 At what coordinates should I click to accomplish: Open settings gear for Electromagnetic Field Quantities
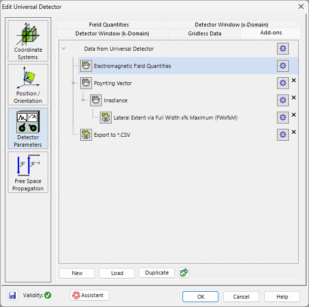pos(283,66)
